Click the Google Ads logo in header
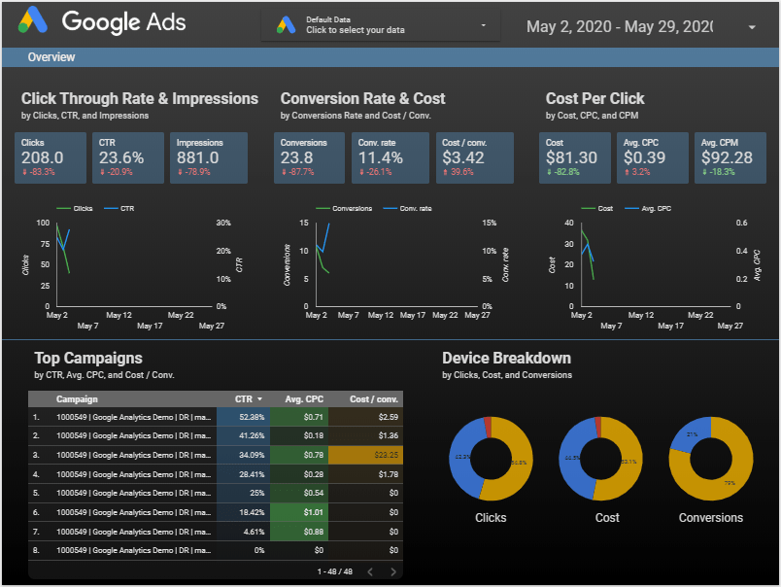 pyautogui.click(x=102, y=21)
